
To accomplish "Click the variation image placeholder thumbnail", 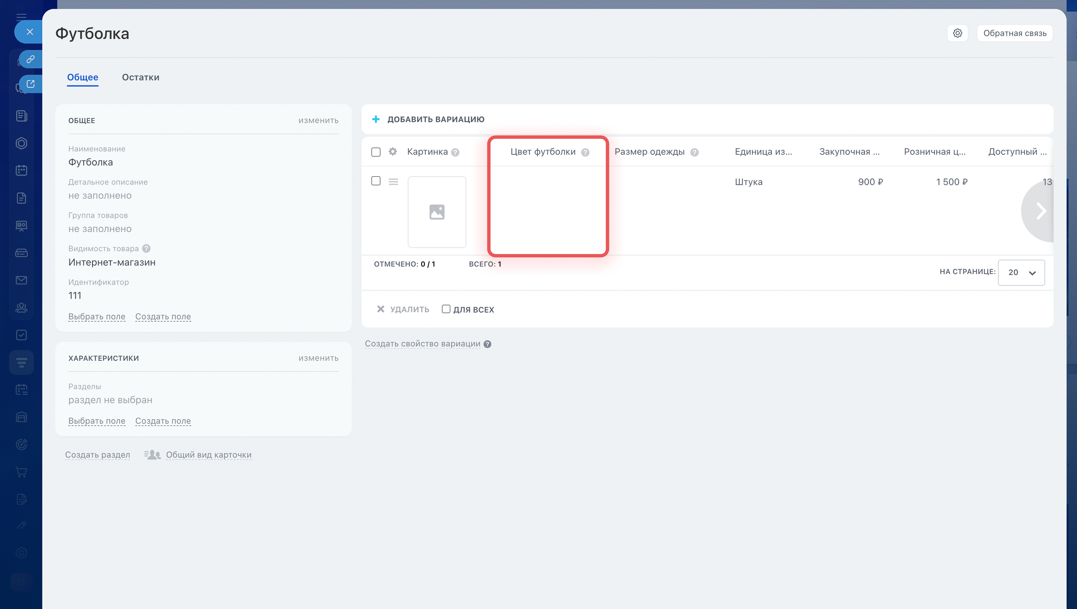I will click(x=437, y=212).
